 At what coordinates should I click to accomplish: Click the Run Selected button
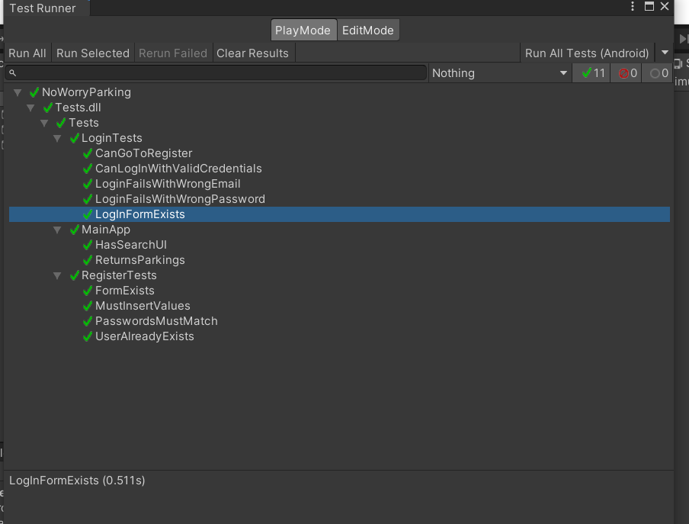tap(93, 53)
